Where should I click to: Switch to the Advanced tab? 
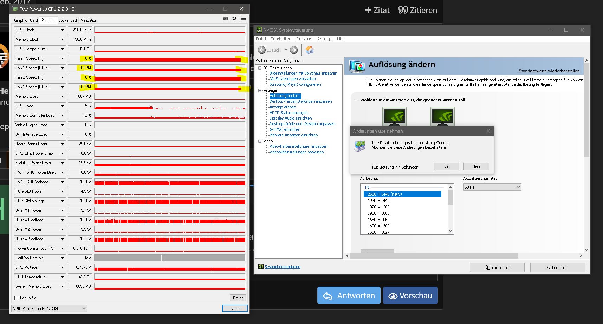tap(68, 20)
